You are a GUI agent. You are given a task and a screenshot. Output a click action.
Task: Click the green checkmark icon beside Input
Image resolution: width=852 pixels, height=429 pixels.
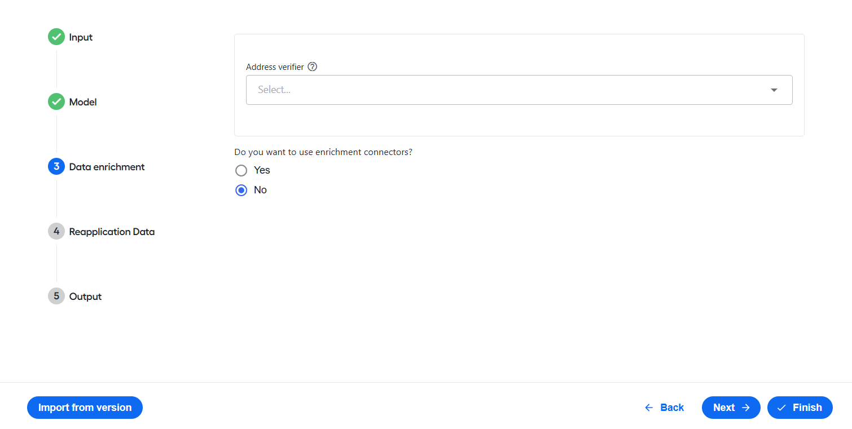click(56, 37)
